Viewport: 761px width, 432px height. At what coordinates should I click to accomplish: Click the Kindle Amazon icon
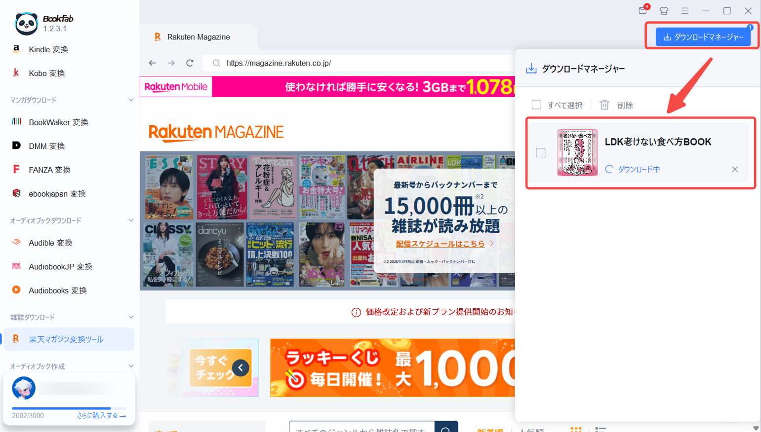point(16,49)
